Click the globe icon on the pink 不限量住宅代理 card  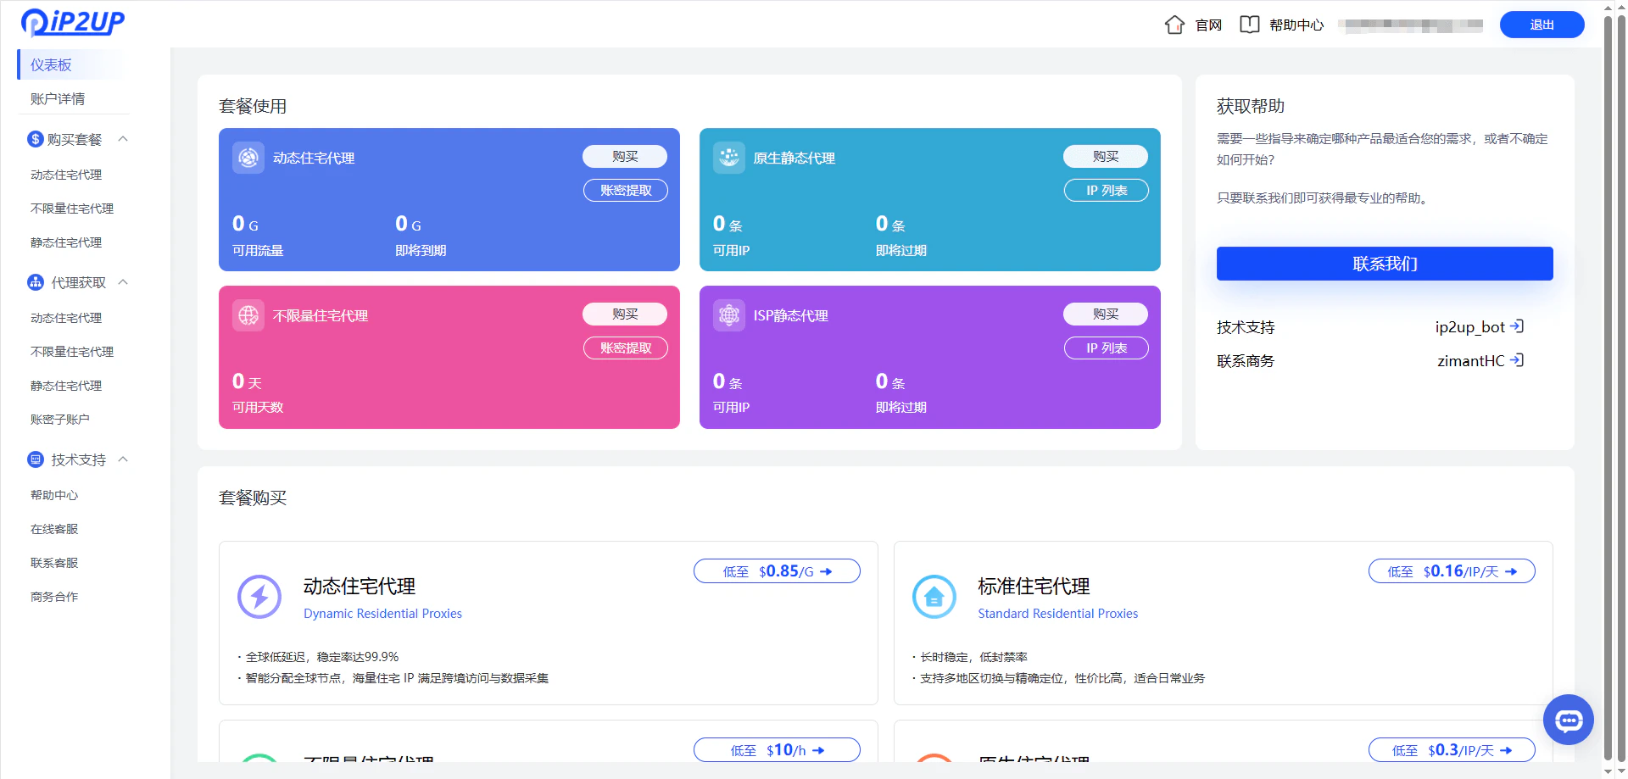click(x=248, y=314)
